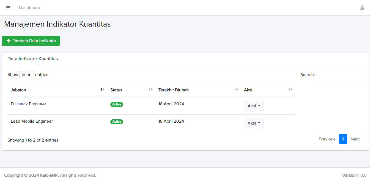Select the Fullstack Engineer row name
The height and width of the screenshot is (183, 370).
pyautogui.click(x=28, y=104)
